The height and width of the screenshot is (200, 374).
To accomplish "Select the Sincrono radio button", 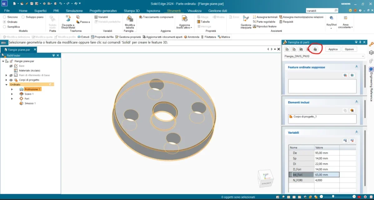I will click(x=5, y=17).
